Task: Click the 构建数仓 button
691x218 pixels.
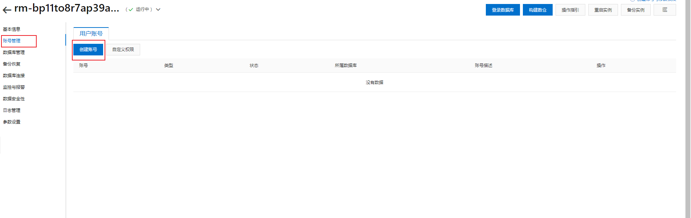Action: click(x=538, y=10)
